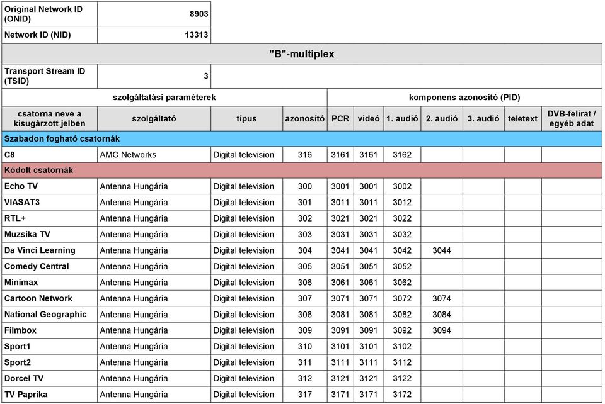Click the identifier 316 in the C8 row
This screenshot has width=605, height=404.
(305, 155)
